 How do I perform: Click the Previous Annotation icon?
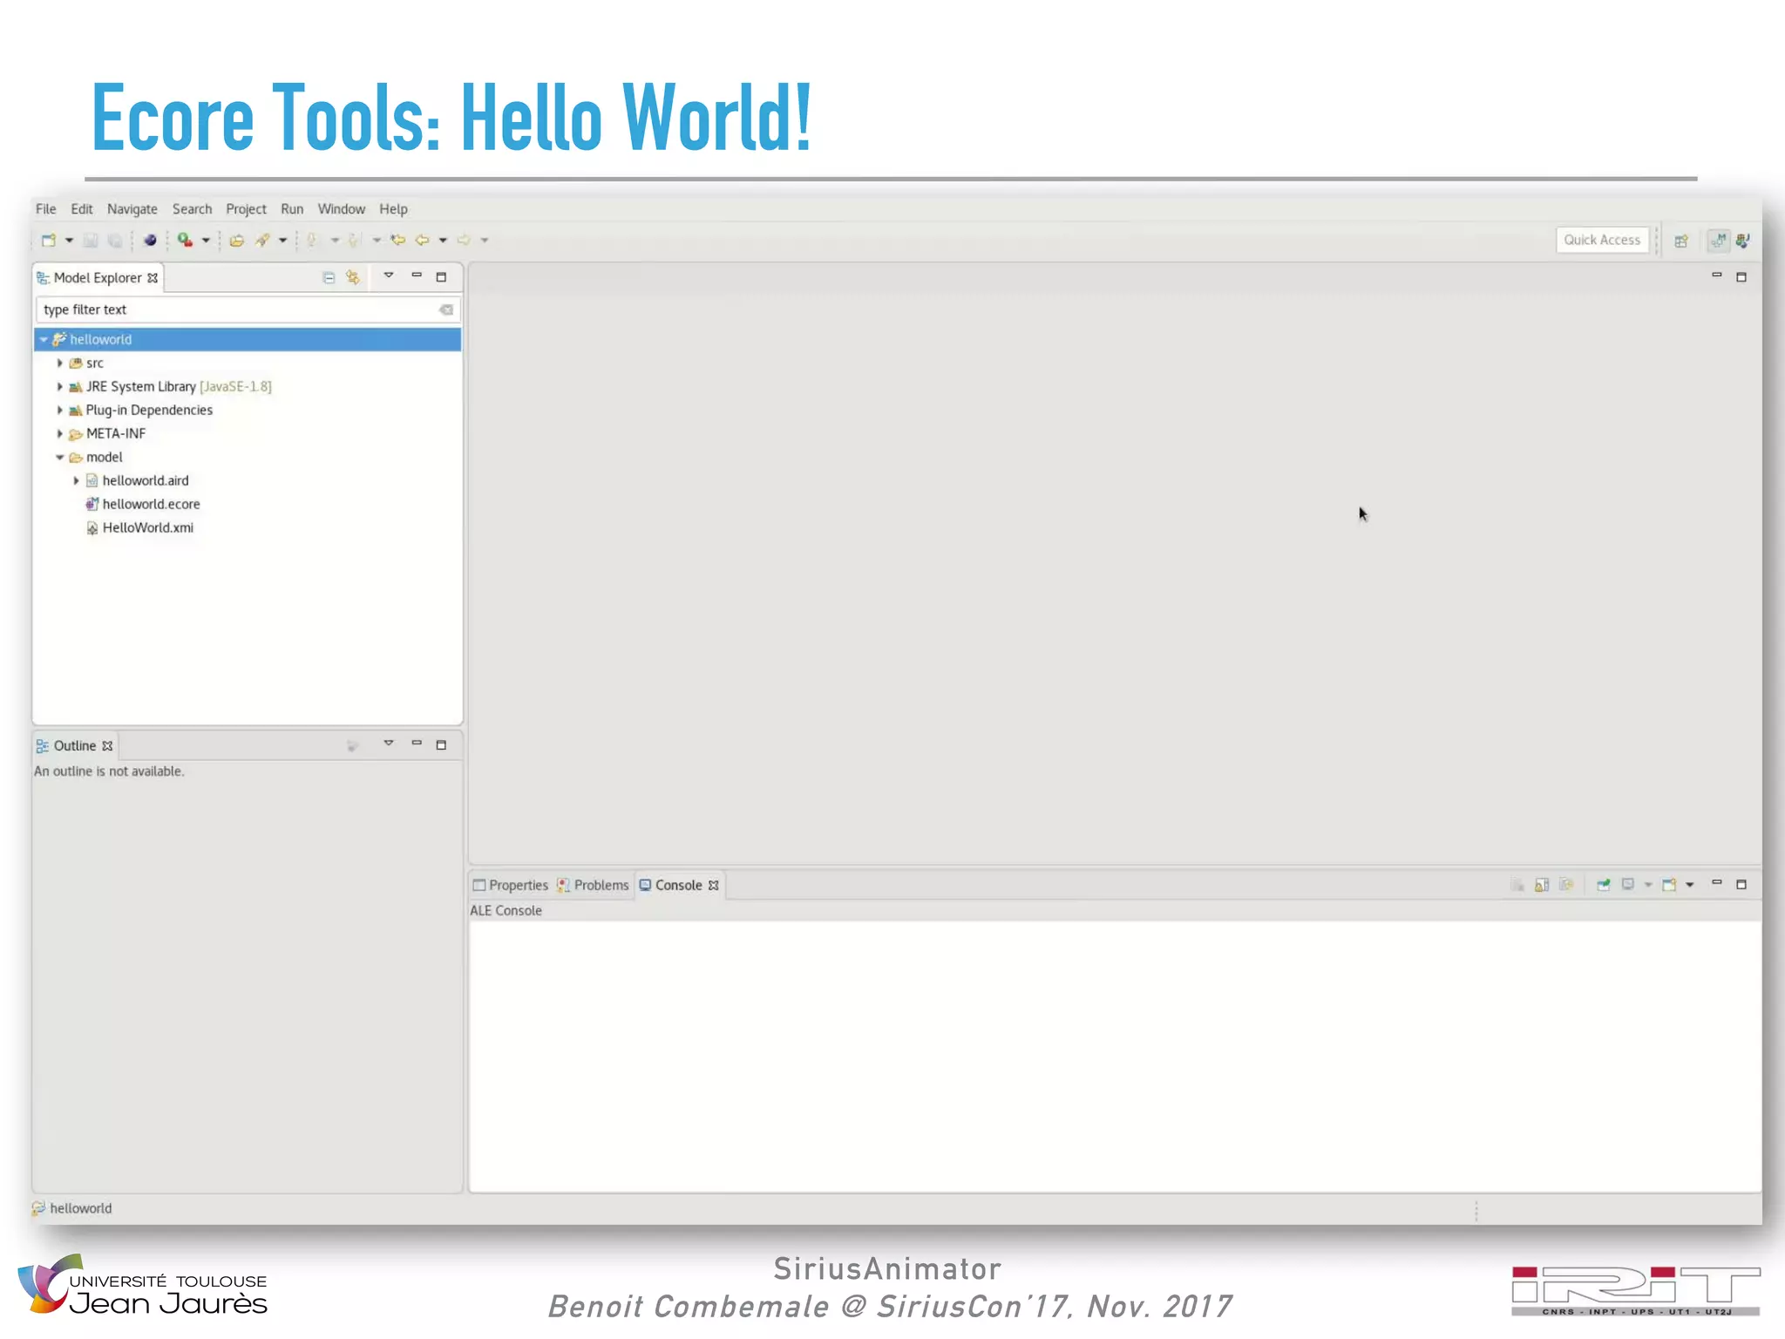[x=355, y=240]
